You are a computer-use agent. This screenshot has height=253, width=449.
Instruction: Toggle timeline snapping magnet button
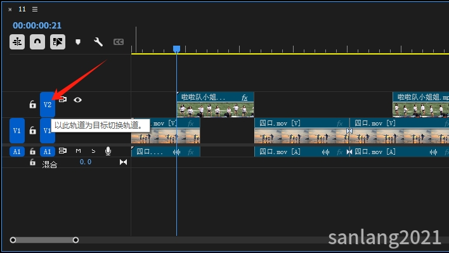tap(37, 42)
